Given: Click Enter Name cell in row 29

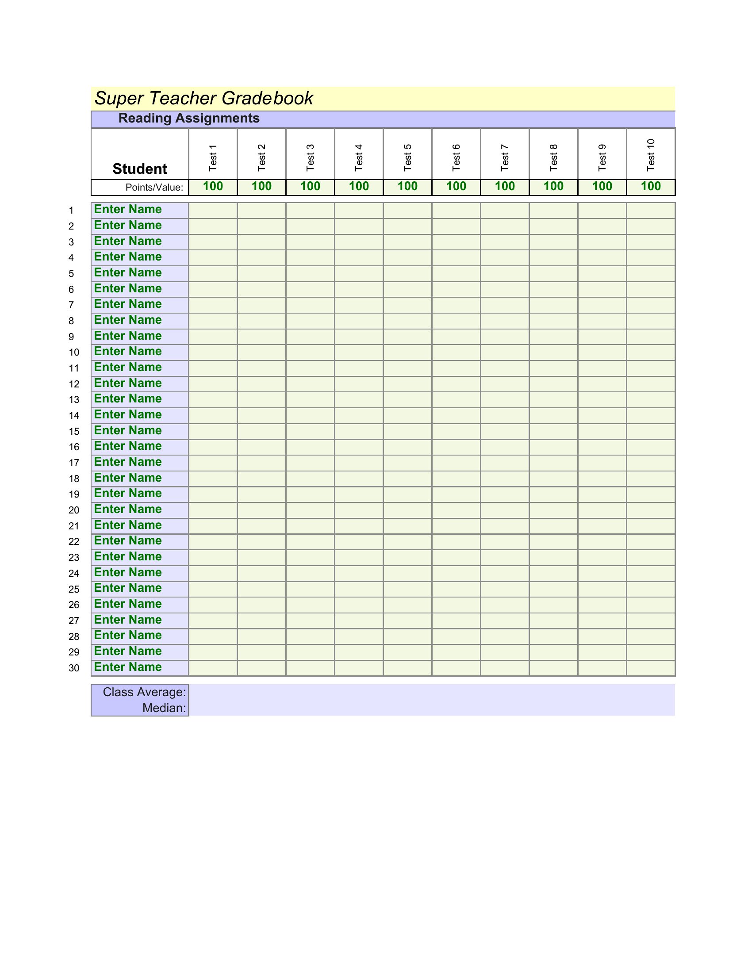Looking at the screenshot, I should click(140, 652).
